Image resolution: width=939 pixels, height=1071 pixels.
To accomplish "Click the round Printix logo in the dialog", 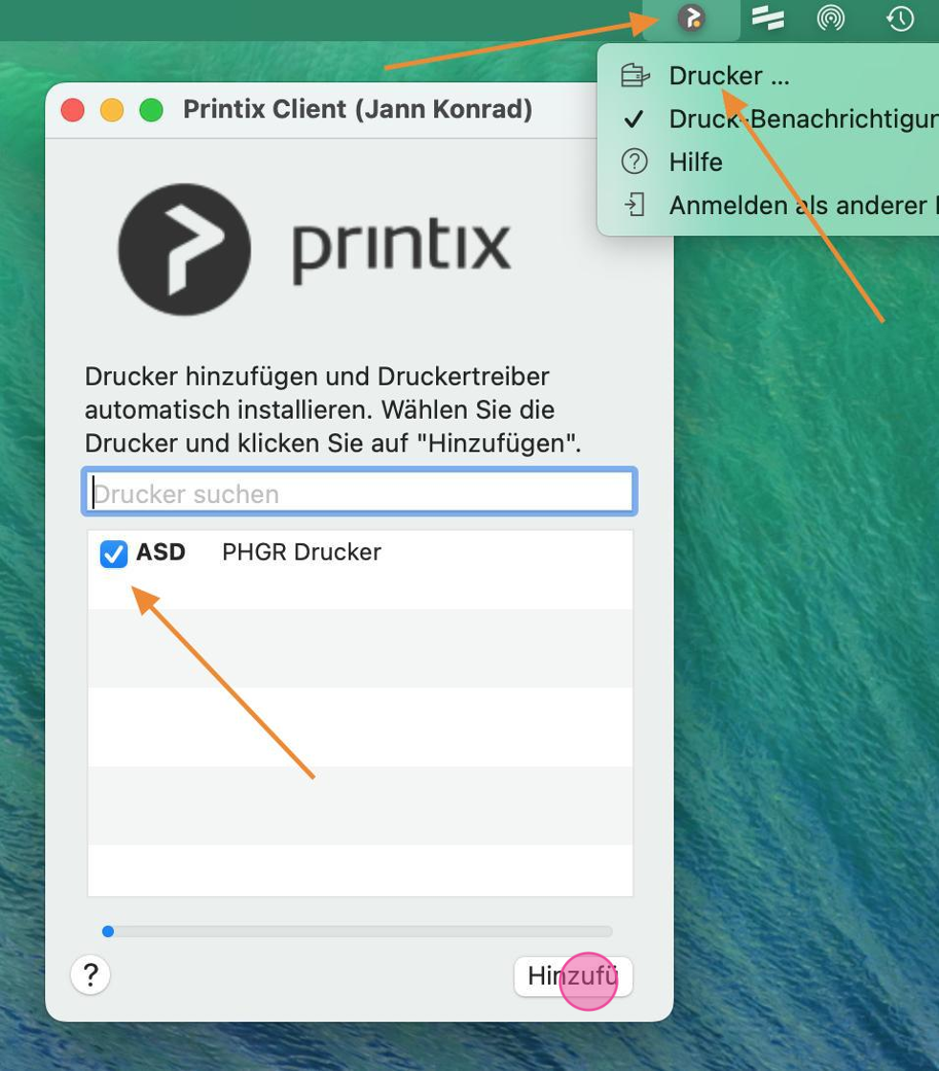I will click(x=185, y=250).
